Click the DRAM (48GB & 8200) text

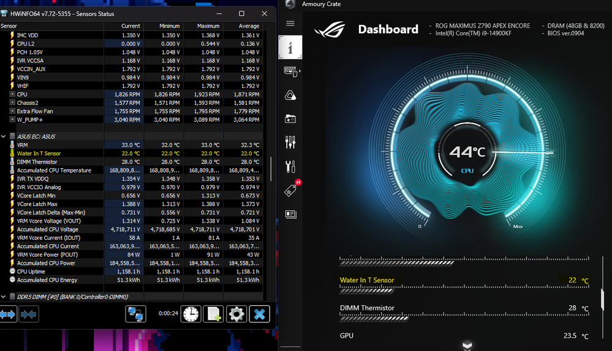pyautogui.click(x=576, y=26)
